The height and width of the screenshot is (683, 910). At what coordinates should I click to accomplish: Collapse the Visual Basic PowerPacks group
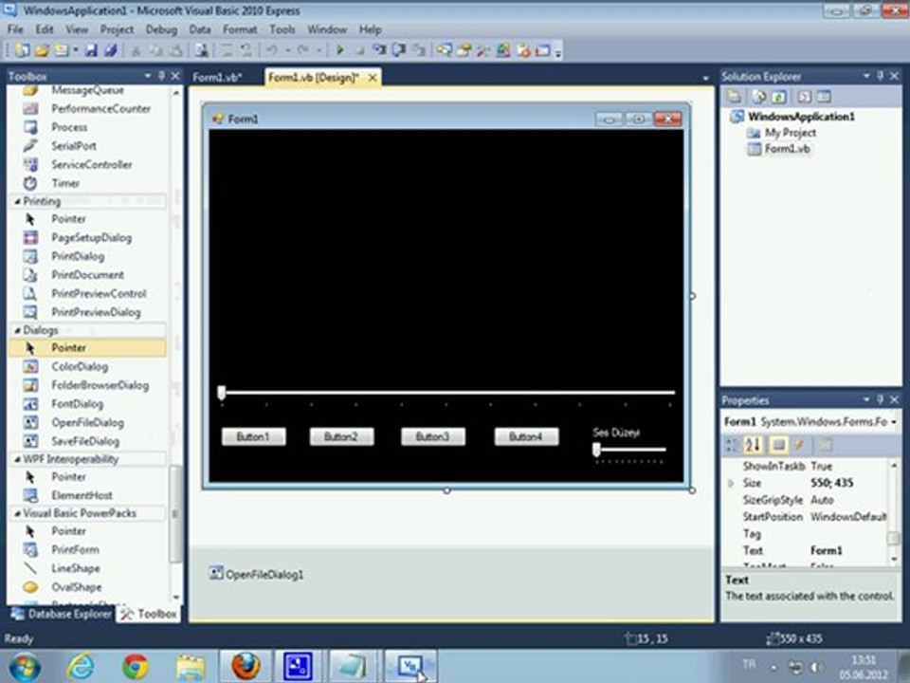[17, 513]
